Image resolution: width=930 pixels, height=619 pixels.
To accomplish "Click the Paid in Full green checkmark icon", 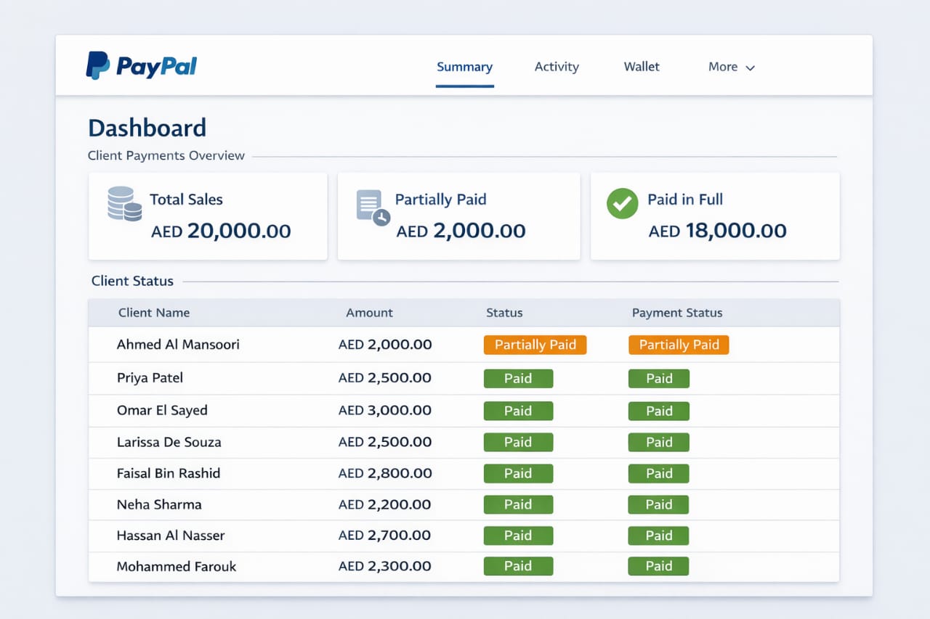I will click(622, 204).
